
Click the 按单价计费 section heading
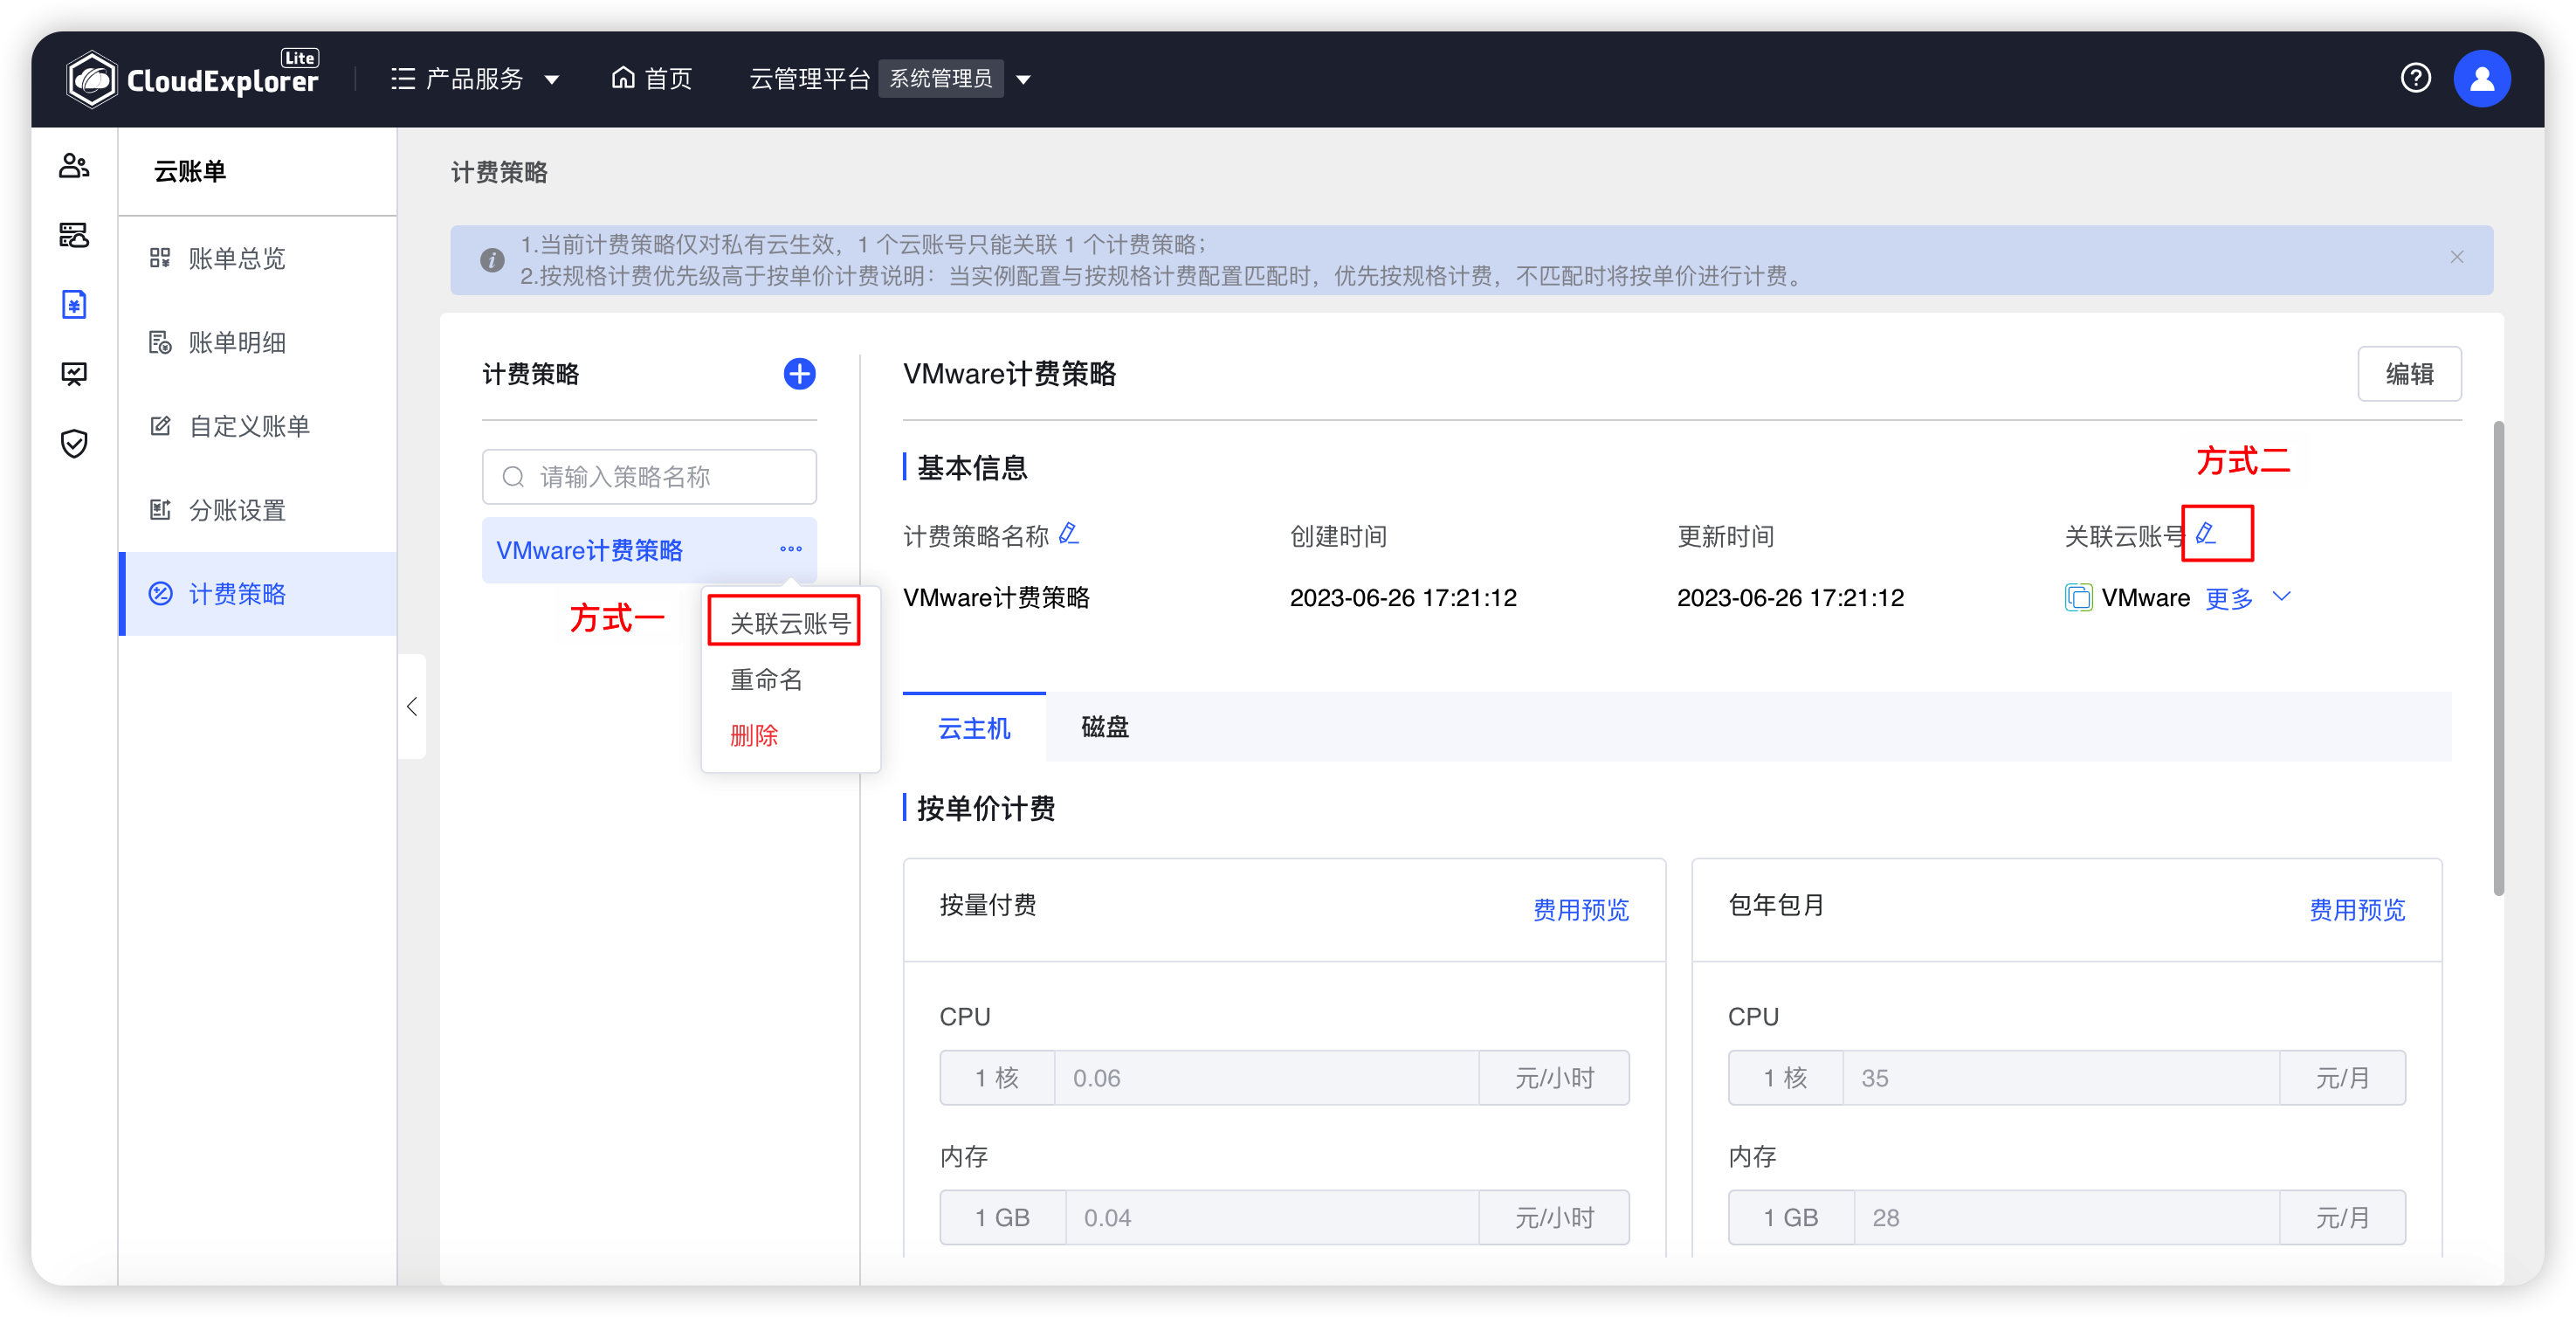(985, 807)
